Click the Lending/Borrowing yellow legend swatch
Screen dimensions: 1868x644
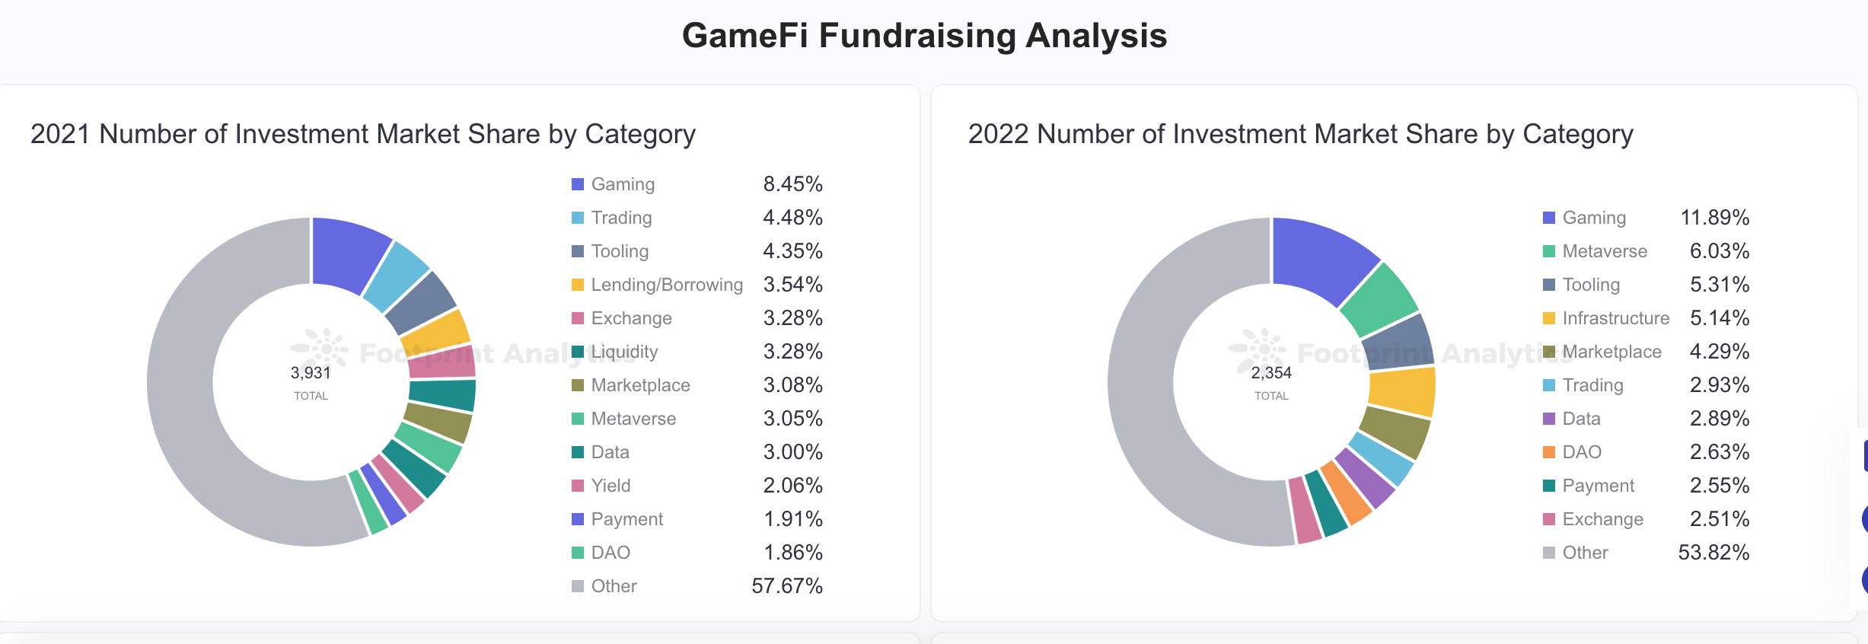tap(578, 285)
